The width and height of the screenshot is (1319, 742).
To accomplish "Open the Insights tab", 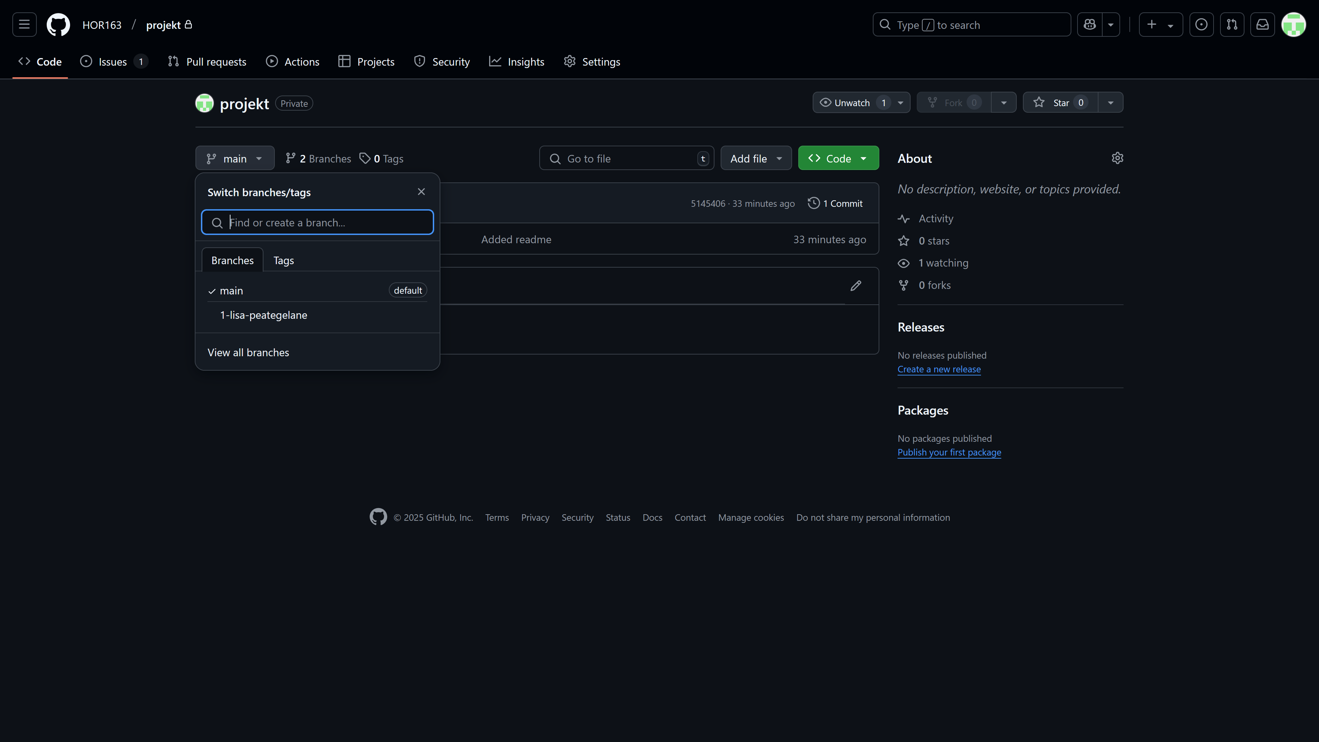I will coord(516,61).
